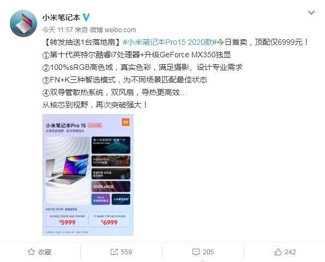Click the 100% sRGB tile in poster
This screenshot has width=325, height=262.
(111, 187)
